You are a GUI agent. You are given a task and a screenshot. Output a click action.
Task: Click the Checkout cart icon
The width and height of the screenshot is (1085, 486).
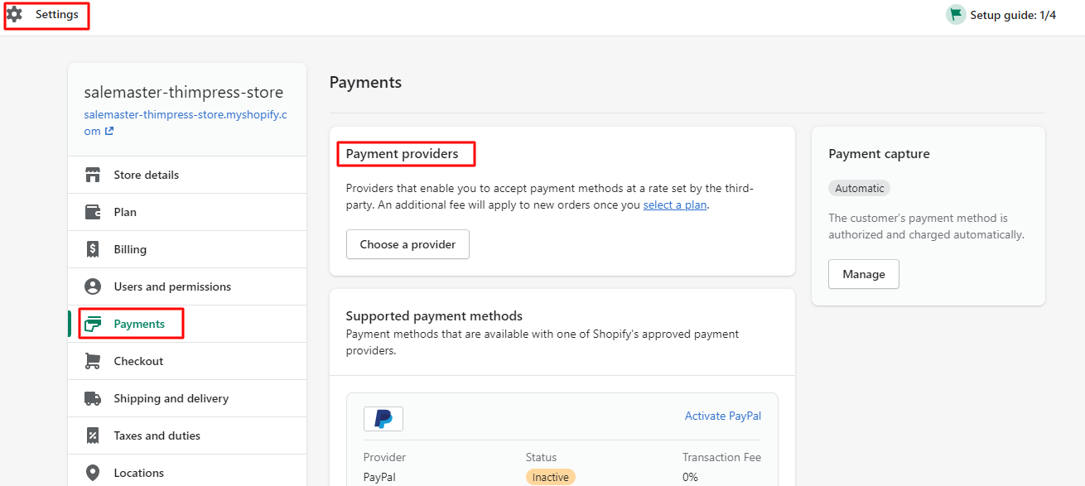coord(94,360)
